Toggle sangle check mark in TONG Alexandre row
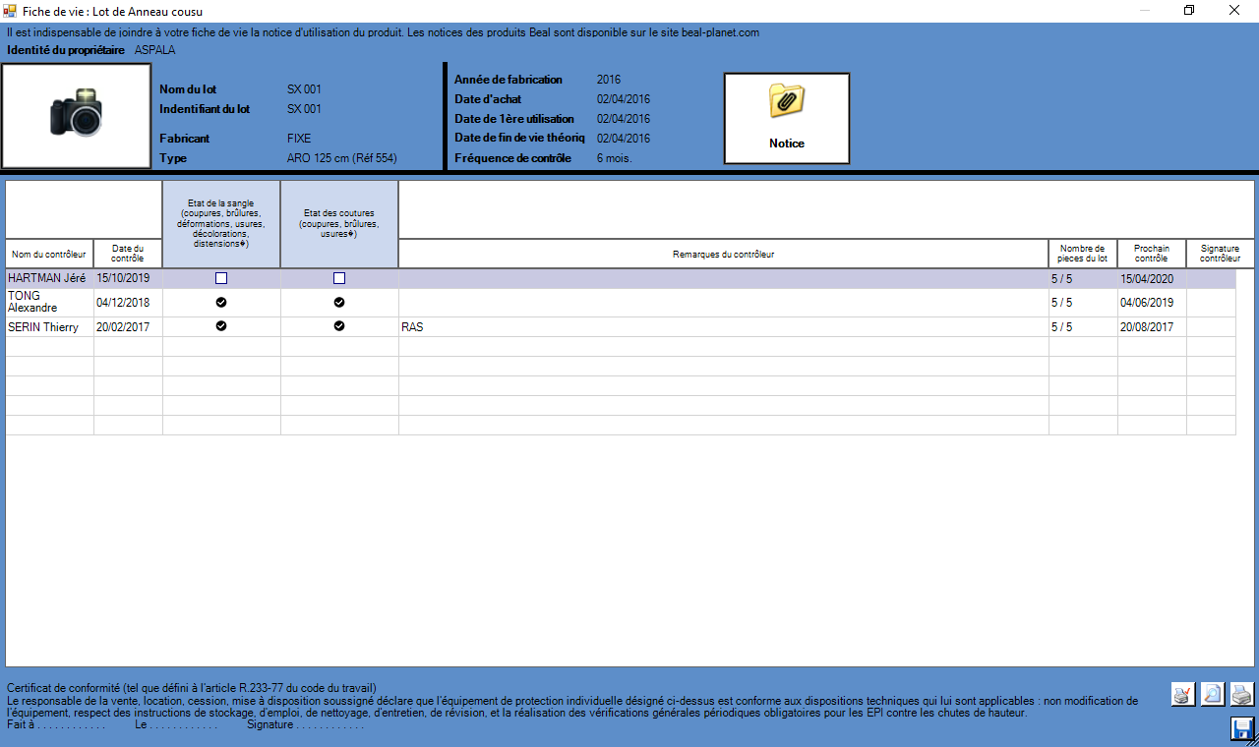The image size is (1259, 747). (221, 302)
